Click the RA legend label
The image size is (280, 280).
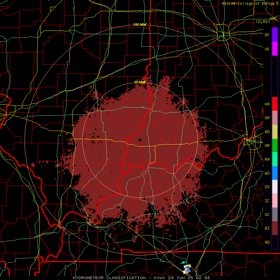(x=267, y=160)
